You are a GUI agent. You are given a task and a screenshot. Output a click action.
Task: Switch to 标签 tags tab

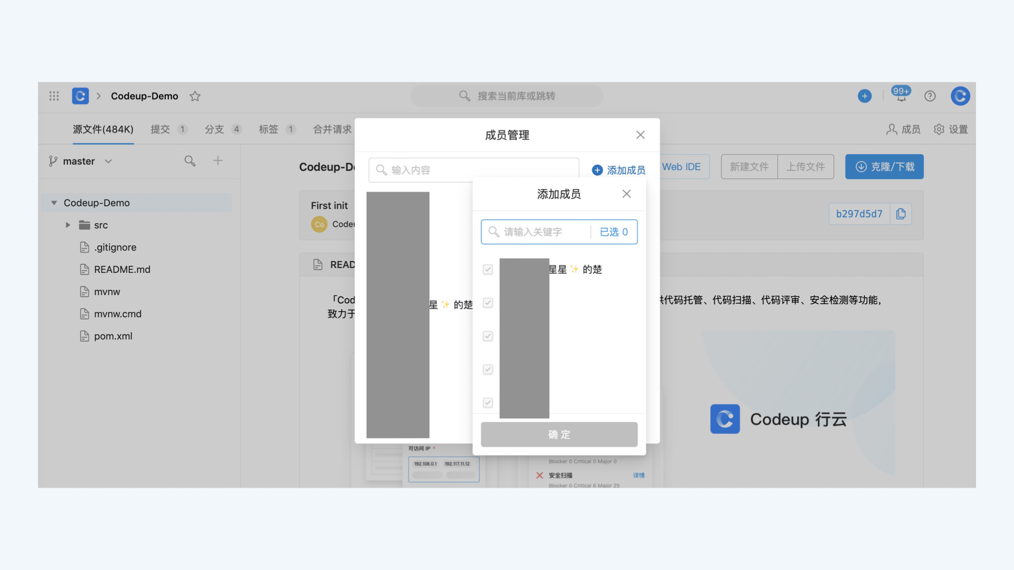click(x=277, y=129)
